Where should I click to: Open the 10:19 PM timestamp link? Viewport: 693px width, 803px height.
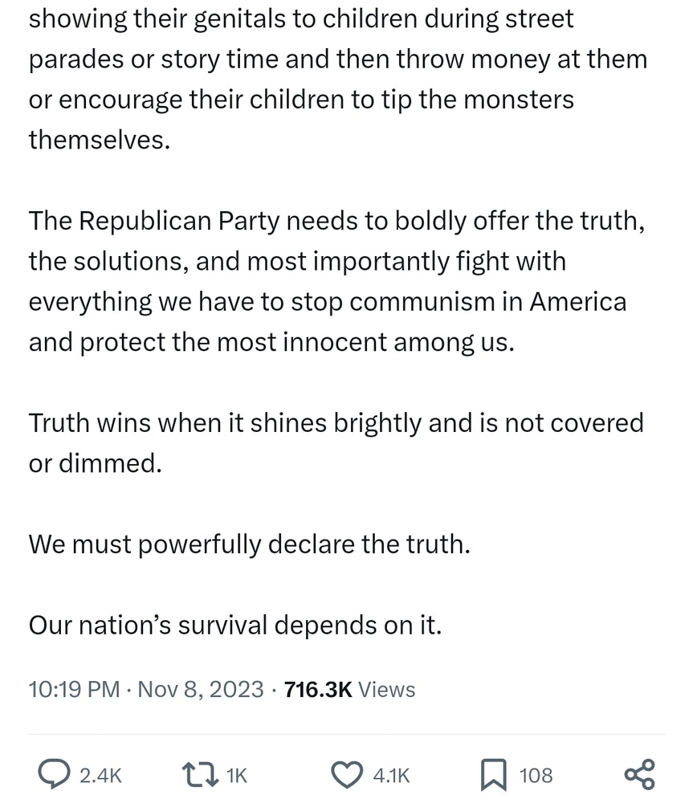click(x=74, y=689)
